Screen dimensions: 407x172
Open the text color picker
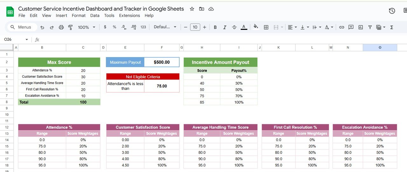244,27
